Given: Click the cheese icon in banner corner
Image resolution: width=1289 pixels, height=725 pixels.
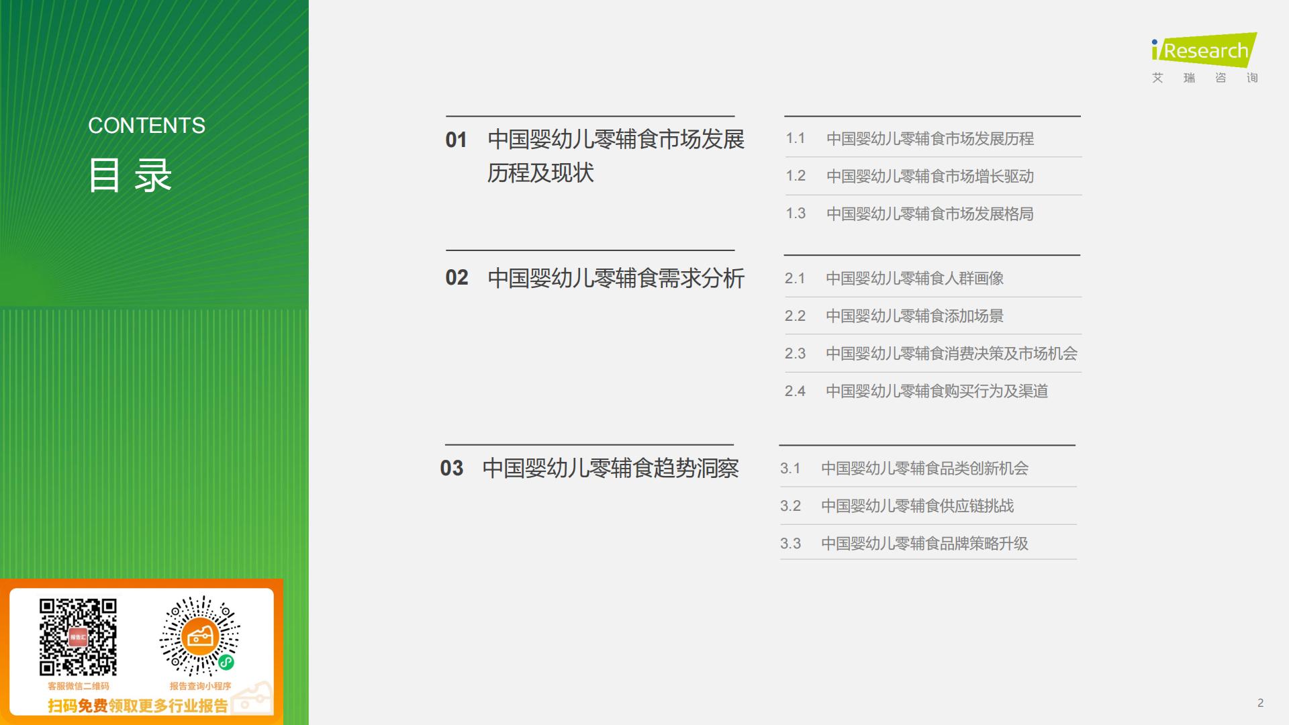Looking at the screenshot, I should 252,697.
